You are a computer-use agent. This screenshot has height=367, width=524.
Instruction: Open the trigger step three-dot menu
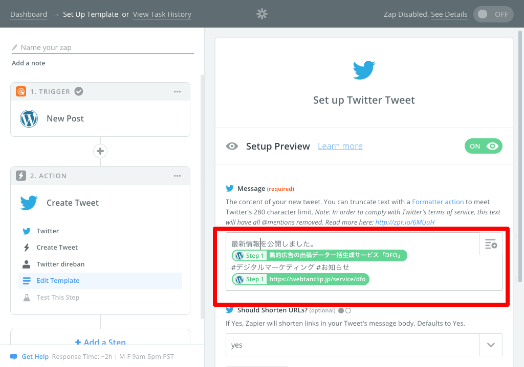click(177, 92)
